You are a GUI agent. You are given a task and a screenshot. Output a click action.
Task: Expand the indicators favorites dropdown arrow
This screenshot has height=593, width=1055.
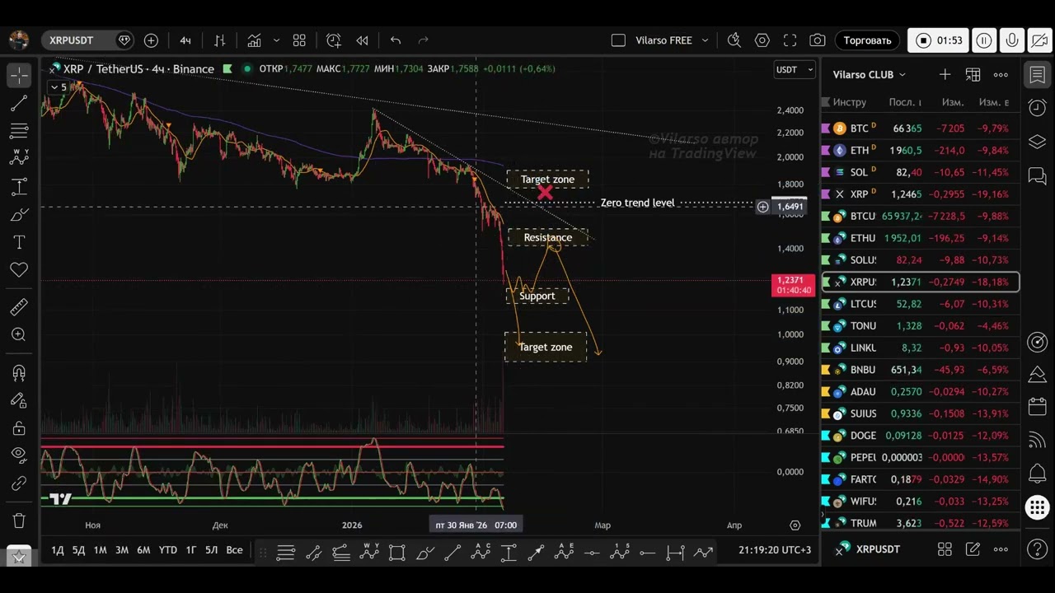point(276,40)
